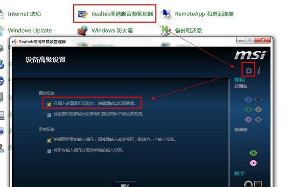Click the 录制设备 section label
The height and width of the screenshot is (187, 288).
point(47,129)
